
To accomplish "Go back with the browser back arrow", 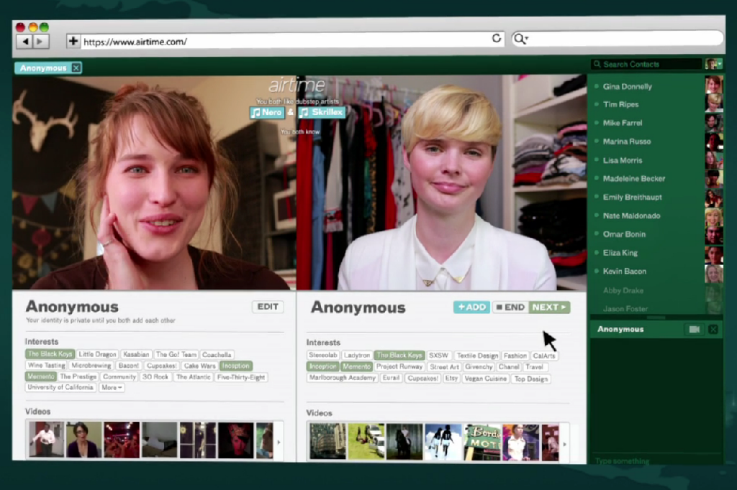I will pos(25,42).
